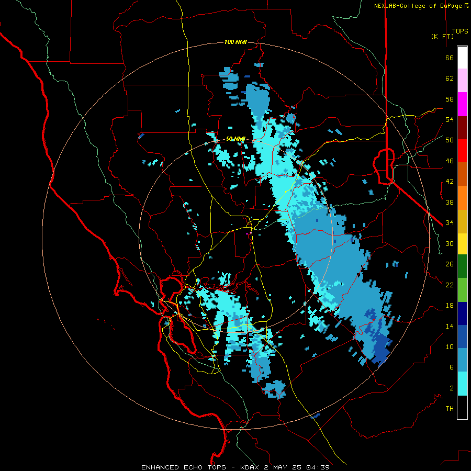Click the cyan swatch near 2

pyautogui.click(x=462, y=384)
